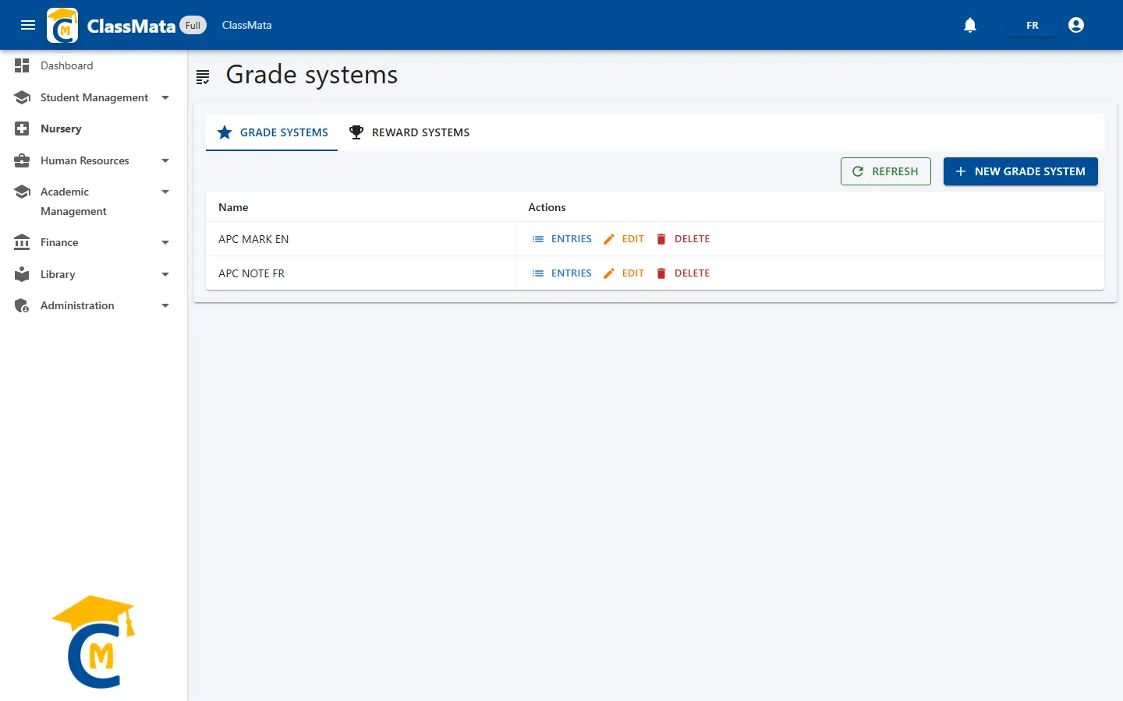Click the Full badge next to ClassMata
This screenshot has width=1123, height=701.
(193, 25)
